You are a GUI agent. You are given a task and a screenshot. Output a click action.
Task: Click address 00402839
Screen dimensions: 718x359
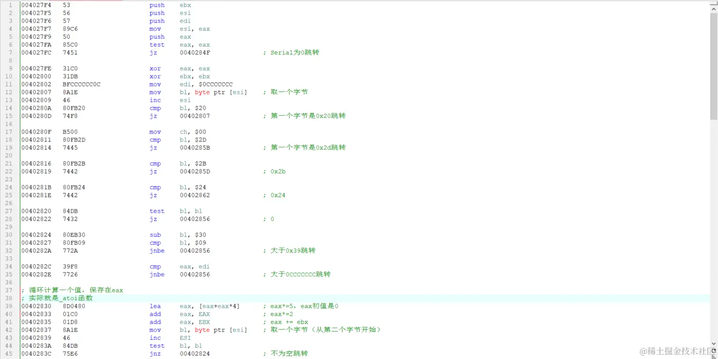(x=36, y=338)
